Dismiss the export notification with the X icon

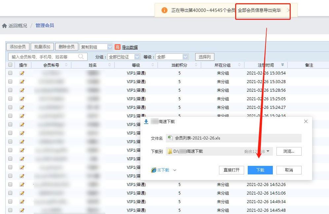[288, 11]
